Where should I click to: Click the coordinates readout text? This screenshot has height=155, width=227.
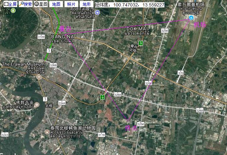pyautogui.click(x=130, y=5)
